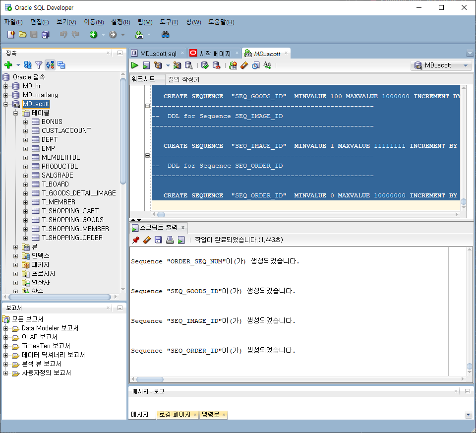Select the T_SHOPPING_ORDER table
476x433 pixels.
coord(72,238)
